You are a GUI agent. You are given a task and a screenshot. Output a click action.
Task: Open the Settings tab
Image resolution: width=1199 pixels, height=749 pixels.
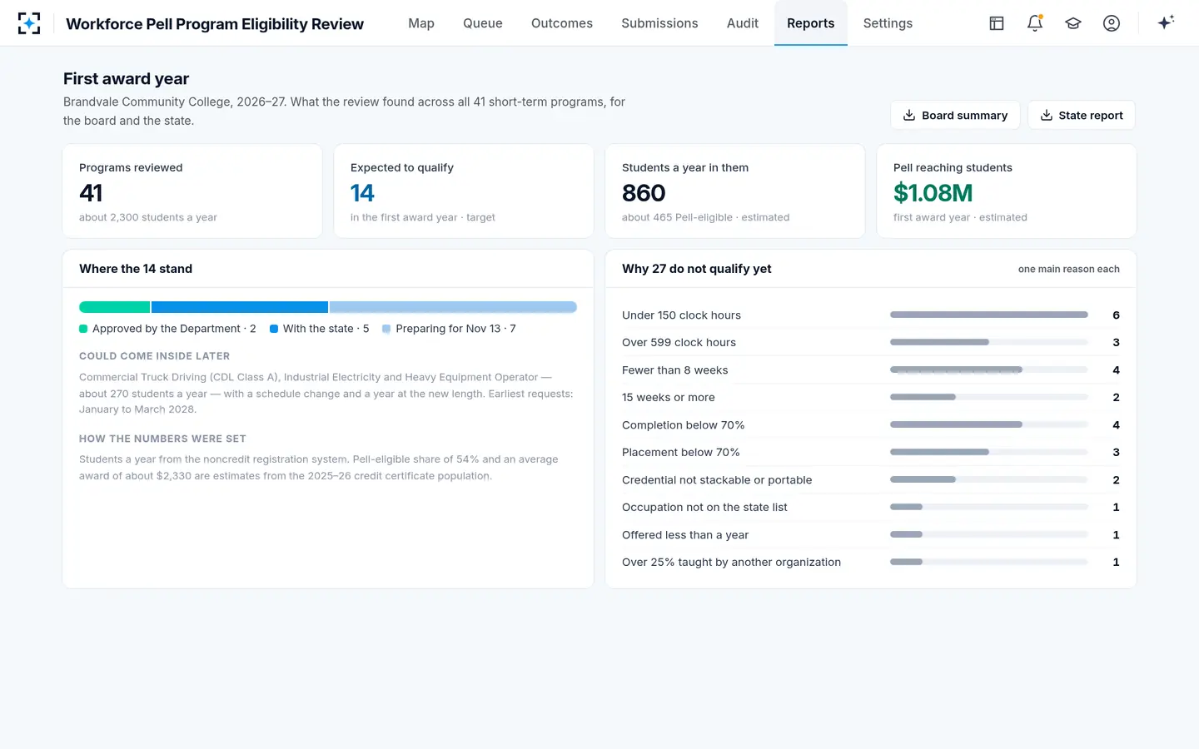click(x=888, y=23)
